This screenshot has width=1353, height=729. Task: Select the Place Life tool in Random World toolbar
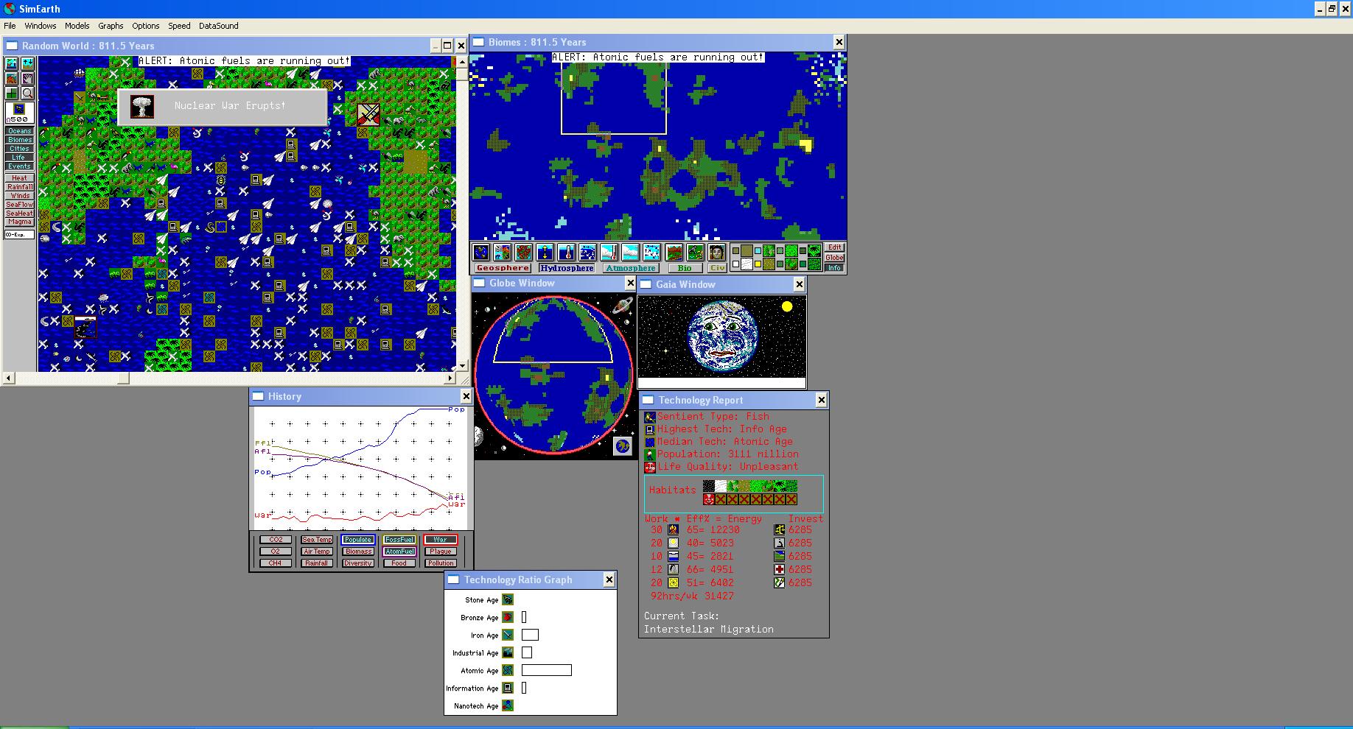click(x=12, y=63)
